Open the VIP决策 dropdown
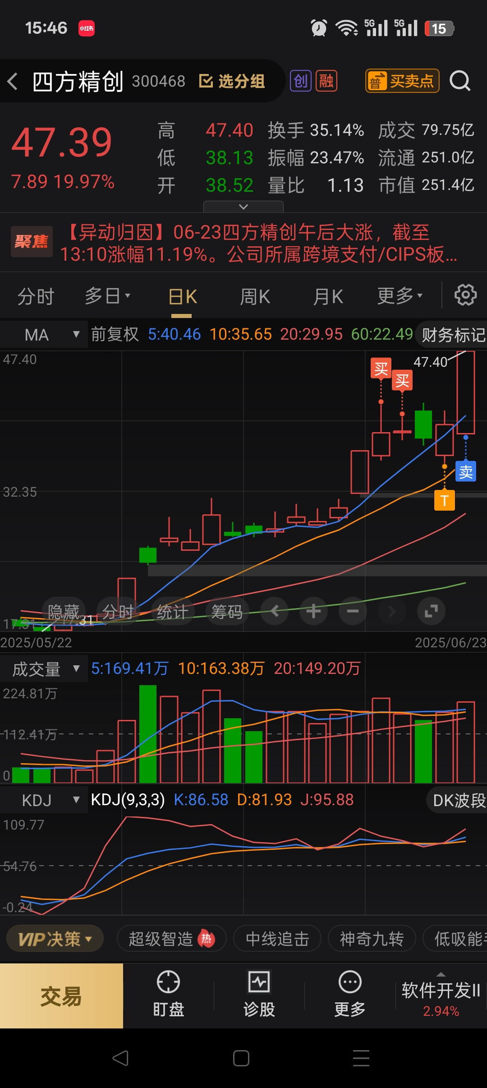487x1088 pixels. click(55, 939)
